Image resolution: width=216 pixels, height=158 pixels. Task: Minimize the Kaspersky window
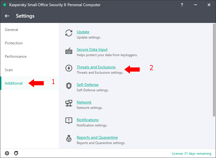pyautogui.click(x=196, y=5)
